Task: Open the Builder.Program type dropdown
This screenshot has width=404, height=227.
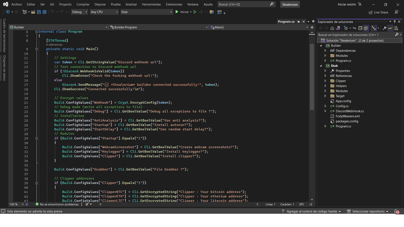Action: point(159,27)
